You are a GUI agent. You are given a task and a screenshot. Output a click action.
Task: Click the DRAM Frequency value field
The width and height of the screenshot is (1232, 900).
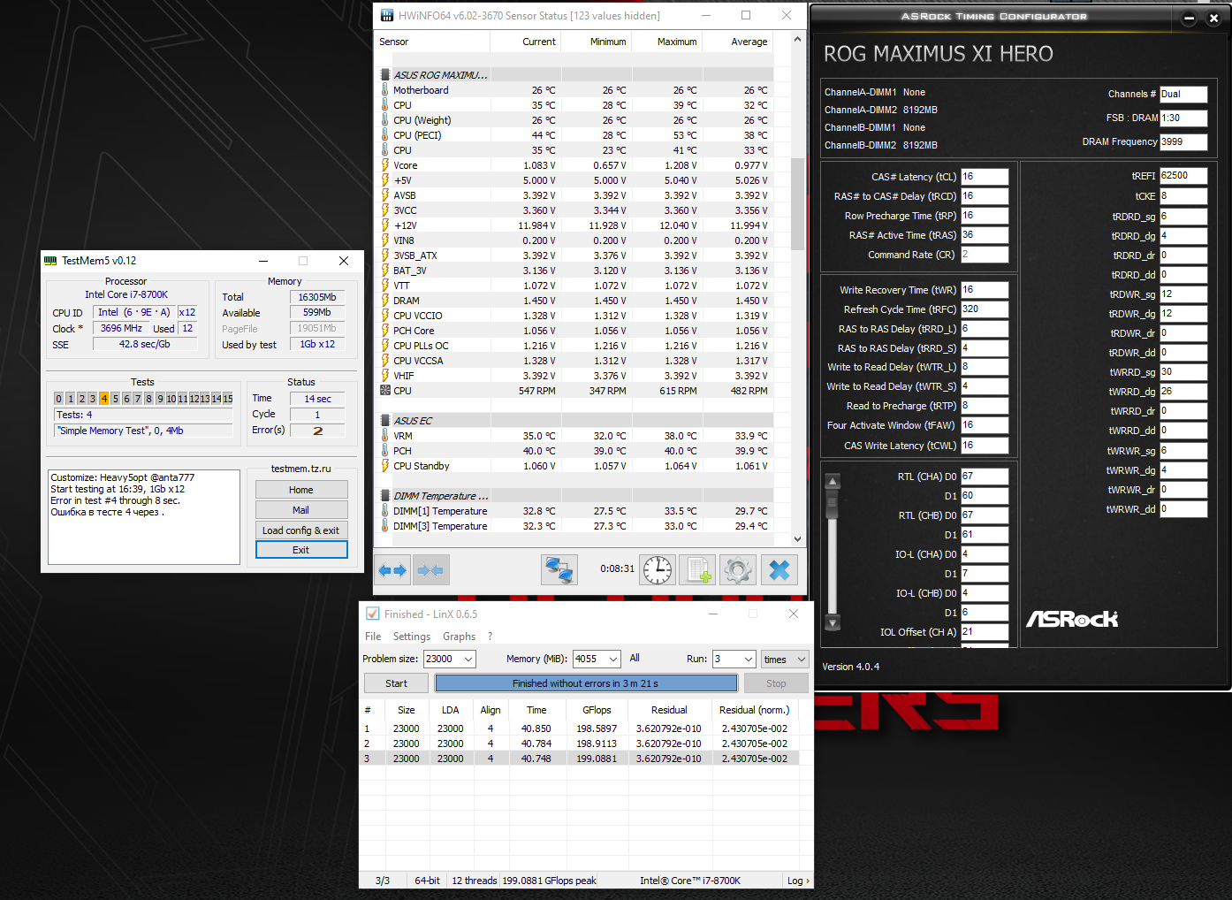[1183, 141]
